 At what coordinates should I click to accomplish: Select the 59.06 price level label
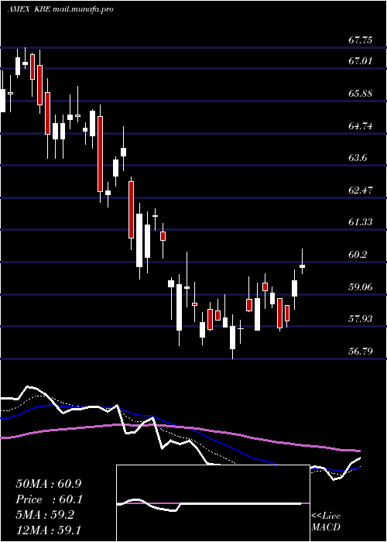pyautogui.click(x=361, y=287)
